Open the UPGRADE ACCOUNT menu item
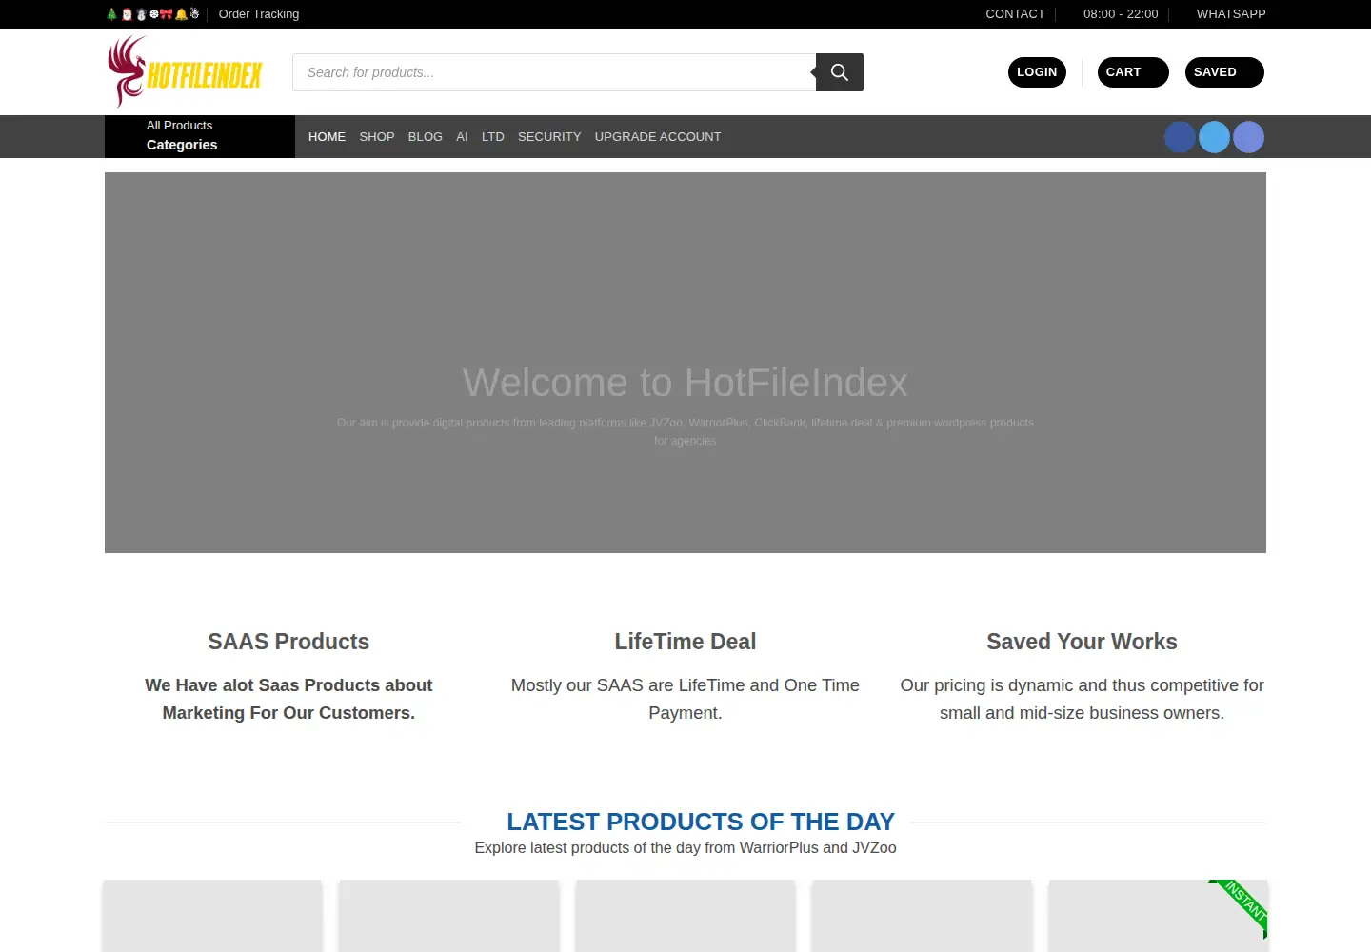The width and height of the screenshot is (1371, 952). (x=658, y=137)
